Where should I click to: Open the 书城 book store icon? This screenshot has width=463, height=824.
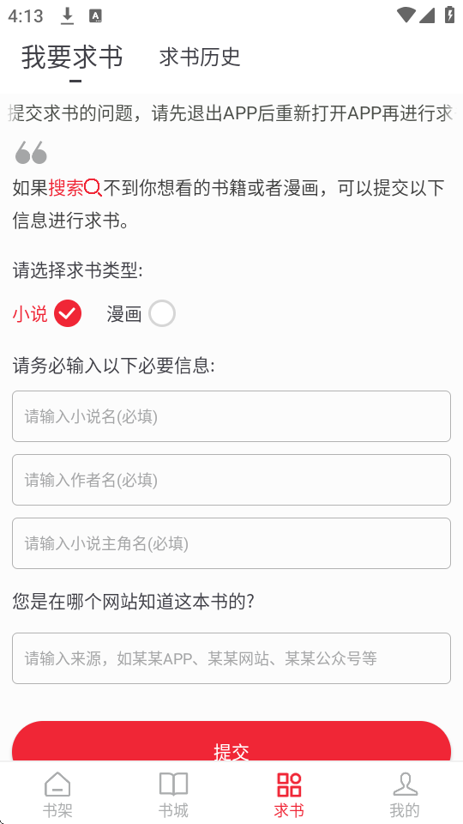coord(173,785)
